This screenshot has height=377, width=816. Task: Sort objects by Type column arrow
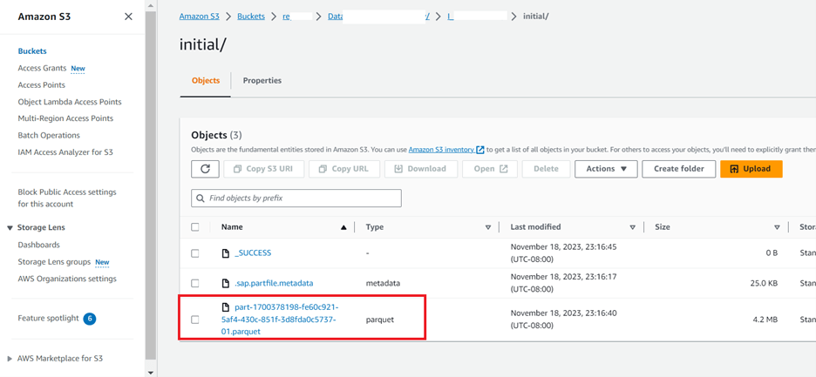pyautogui.click(x=488, y=227)
